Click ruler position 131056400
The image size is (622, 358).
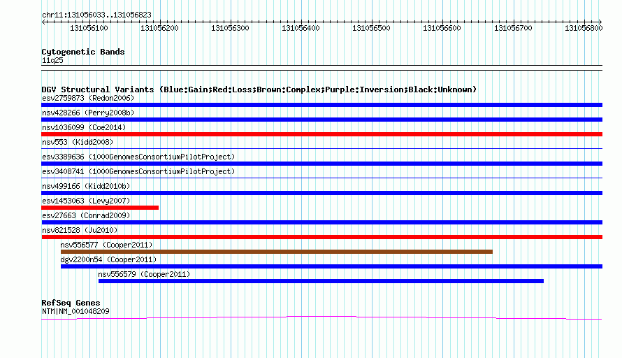[301, 28]
